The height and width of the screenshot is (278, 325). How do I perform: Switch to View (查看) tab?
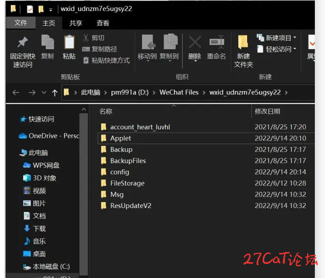pyautogui.click(x=103, y=23)
